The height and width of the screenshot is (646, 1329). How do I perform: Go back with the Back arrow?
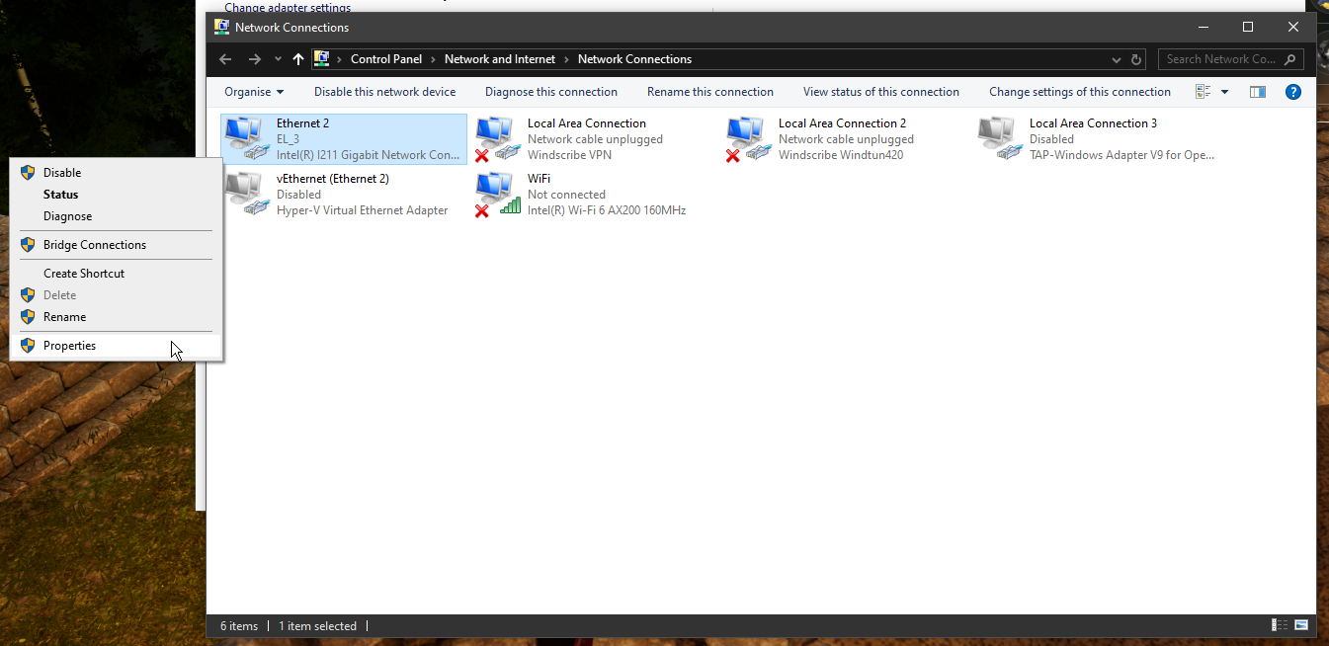pyautogui.click(x=225, y=59)
